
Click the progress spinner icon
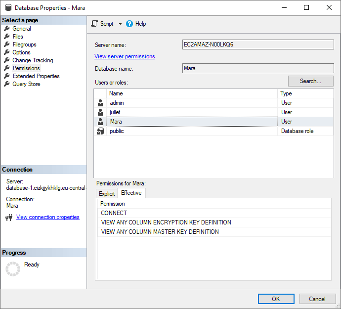click(x=13, y=269)
